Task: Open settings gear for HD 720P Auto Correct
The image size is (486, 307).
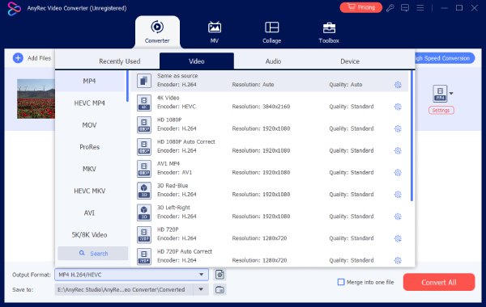Action: 398,260
